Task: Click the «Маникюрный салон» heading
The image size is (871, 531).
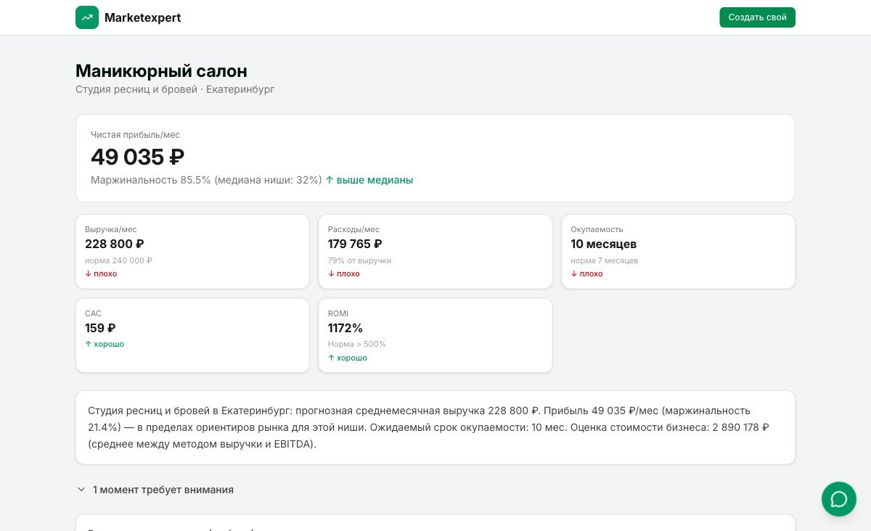Action: click(161, 71)
